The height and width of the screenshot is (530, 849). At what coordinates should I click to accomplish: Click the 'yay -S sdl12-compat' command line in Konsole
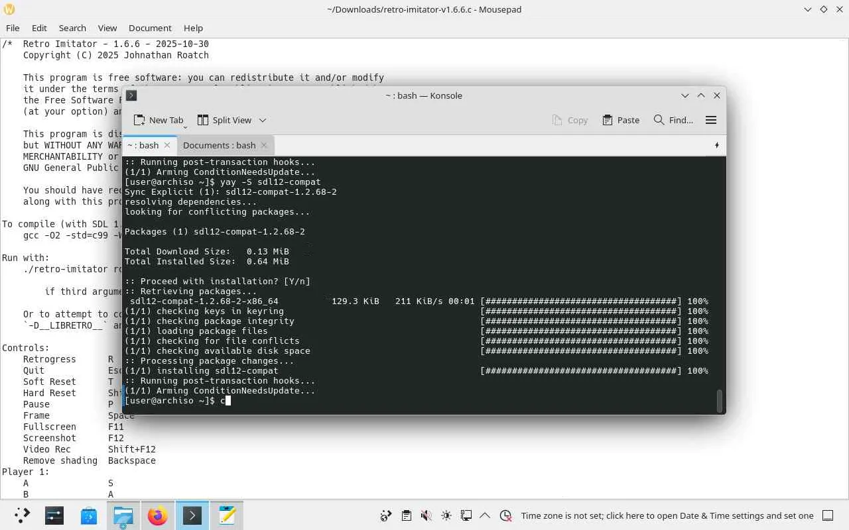(x=223, y=182)
